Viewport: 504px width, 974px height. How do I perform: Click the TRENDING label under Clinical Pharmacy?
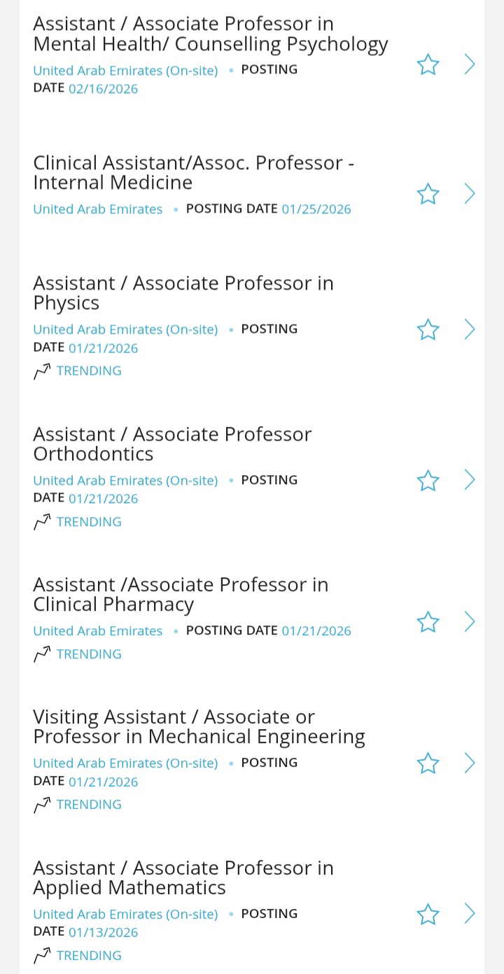(89, 654)
